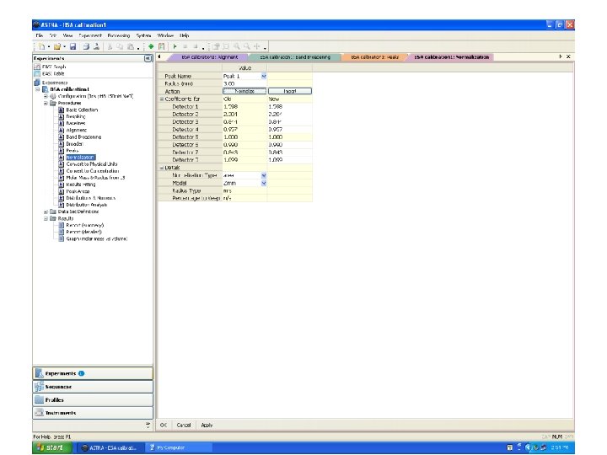Collapse the Experiments pane with double-arrow icon

[148, 58]
